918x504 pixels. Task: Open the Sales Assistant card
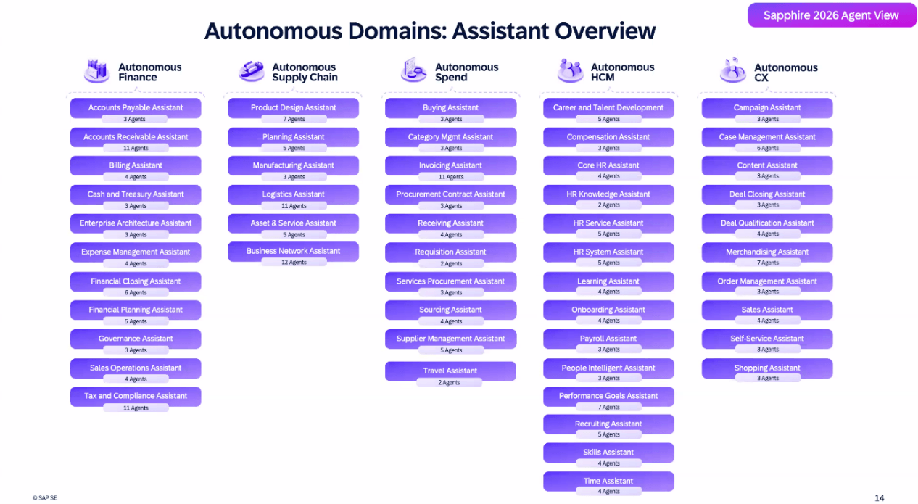click(x=767, y=310)
